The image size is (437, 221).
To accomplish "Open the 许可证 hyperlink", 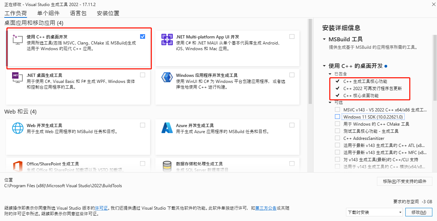I will pyautogui.click(x=101, y=208).
